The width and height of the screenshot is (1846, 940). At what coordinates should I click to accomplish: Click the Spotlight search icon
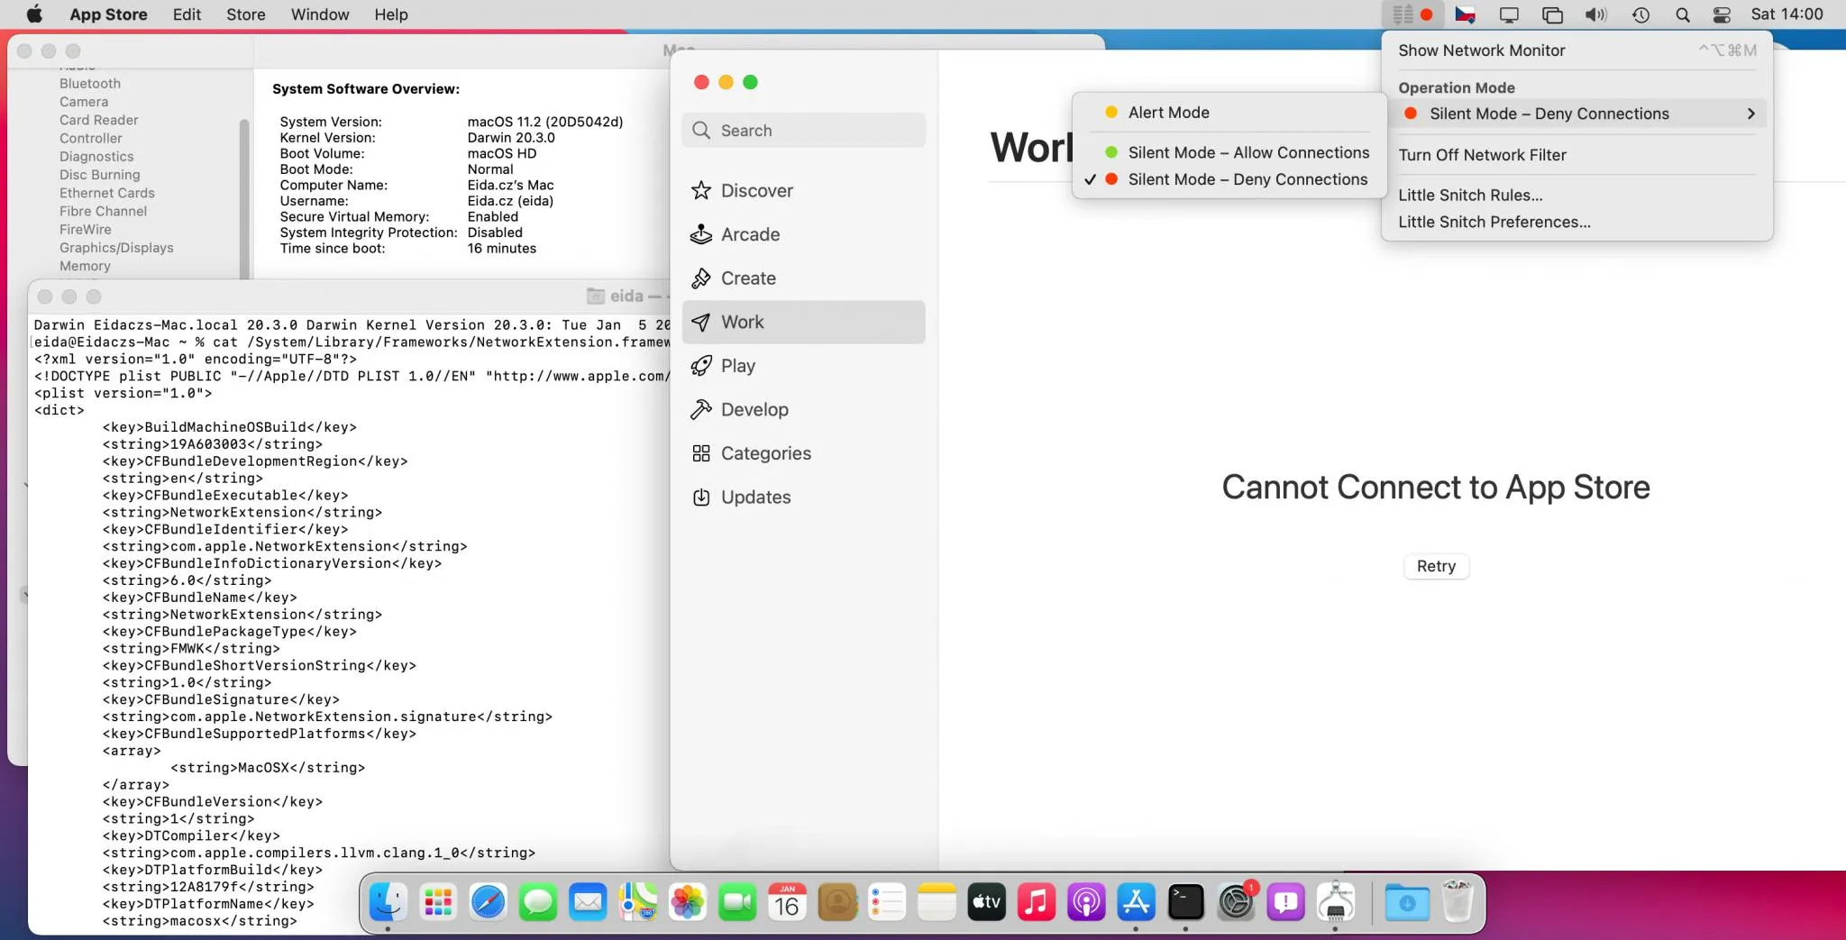click(1682, 14)
